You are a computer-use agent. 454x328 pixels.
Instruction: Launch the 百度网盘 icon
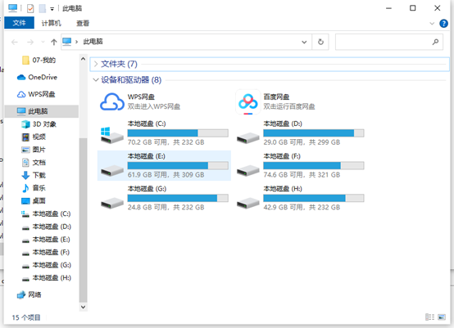coord(247,102)
